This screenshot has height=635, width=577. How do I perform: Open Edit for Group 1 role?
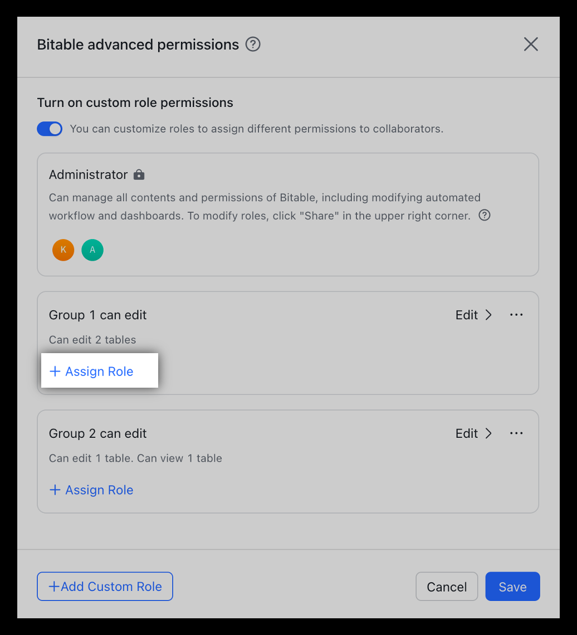tap(473, 315)
